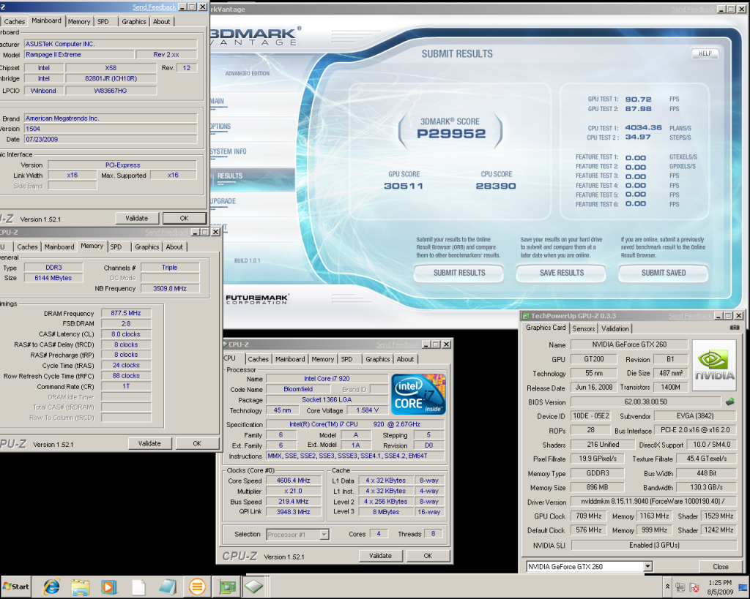Click the blank document icon in taskbar
The image size is (750, 599).
point(138,587)
